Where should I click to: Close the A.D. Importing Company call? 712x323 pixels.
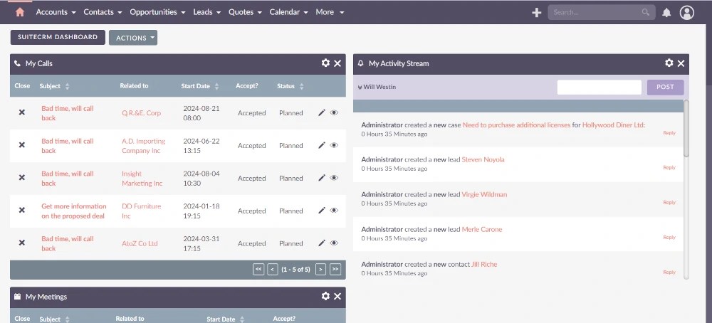pyautogui.click(x=22, y=145)
